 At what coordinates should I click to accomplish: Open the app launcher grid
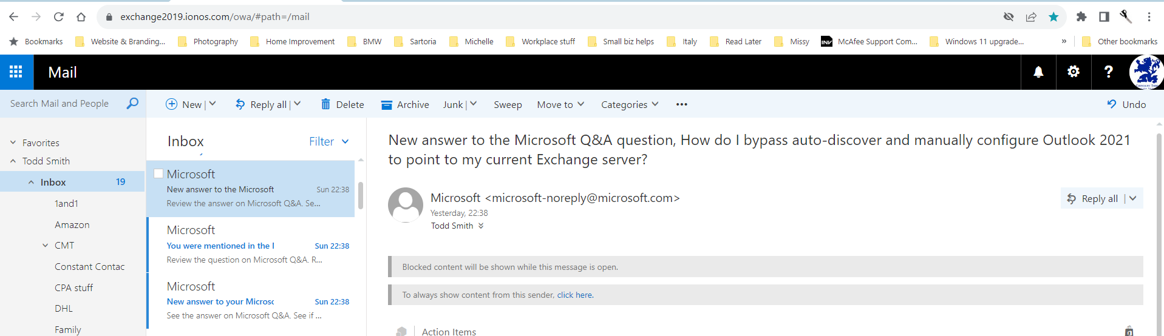pyautogui.click(x=16, y=72)
